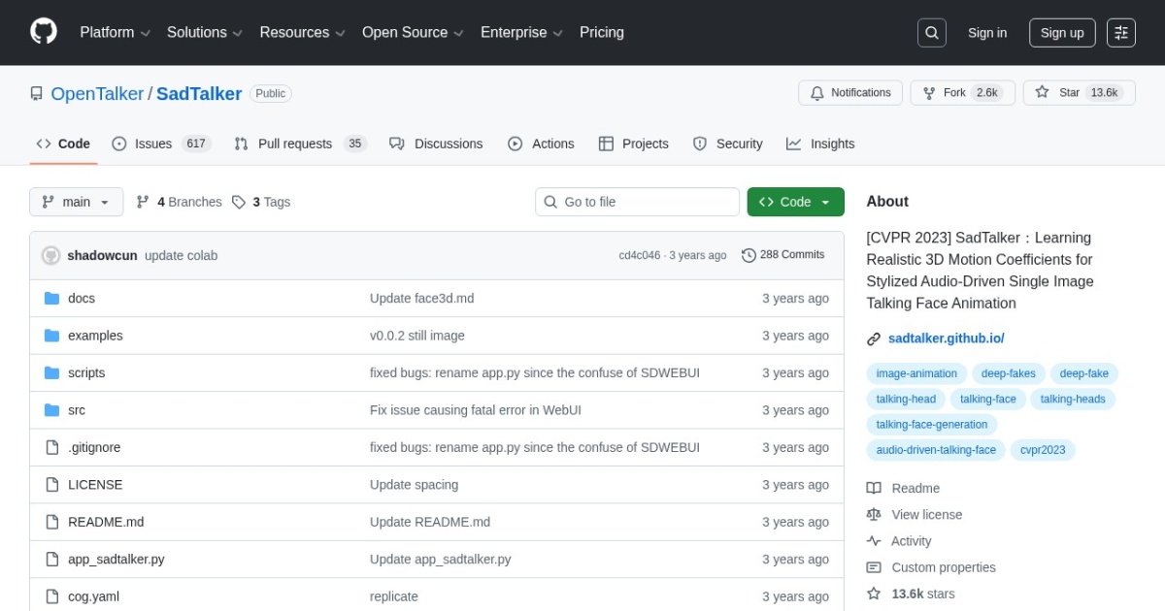The height and width of the screenshot is (611, 1165).
Task: Open the src folder icon
Action: point(53,409)
